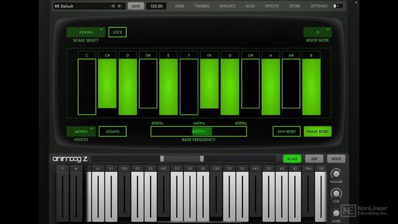
Task: Turn off the A note bar
Action: (x=271, y=87)
